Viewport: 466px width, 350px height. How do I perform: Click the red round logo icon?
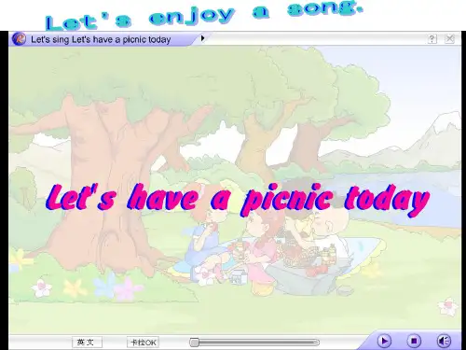pos(19,39)
